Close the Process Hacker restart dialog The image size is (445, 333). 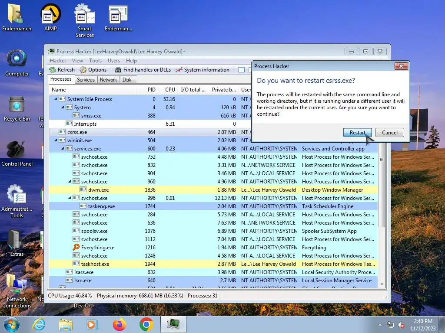401,66
